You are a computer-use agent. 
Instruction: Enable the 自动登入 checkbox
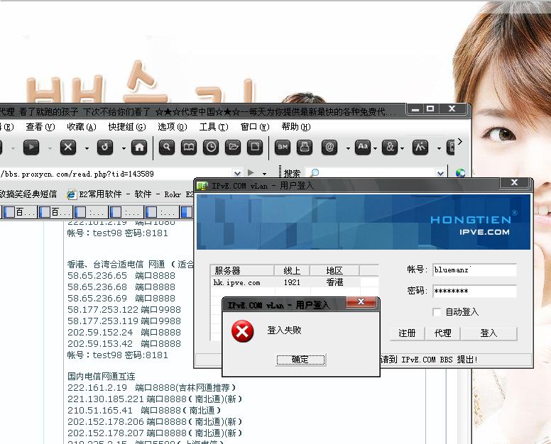(437, 312)
